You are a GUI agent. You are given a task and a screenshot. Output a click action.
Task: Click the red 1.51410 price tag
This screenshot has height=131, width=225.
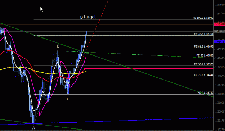[x=219, y=24]
